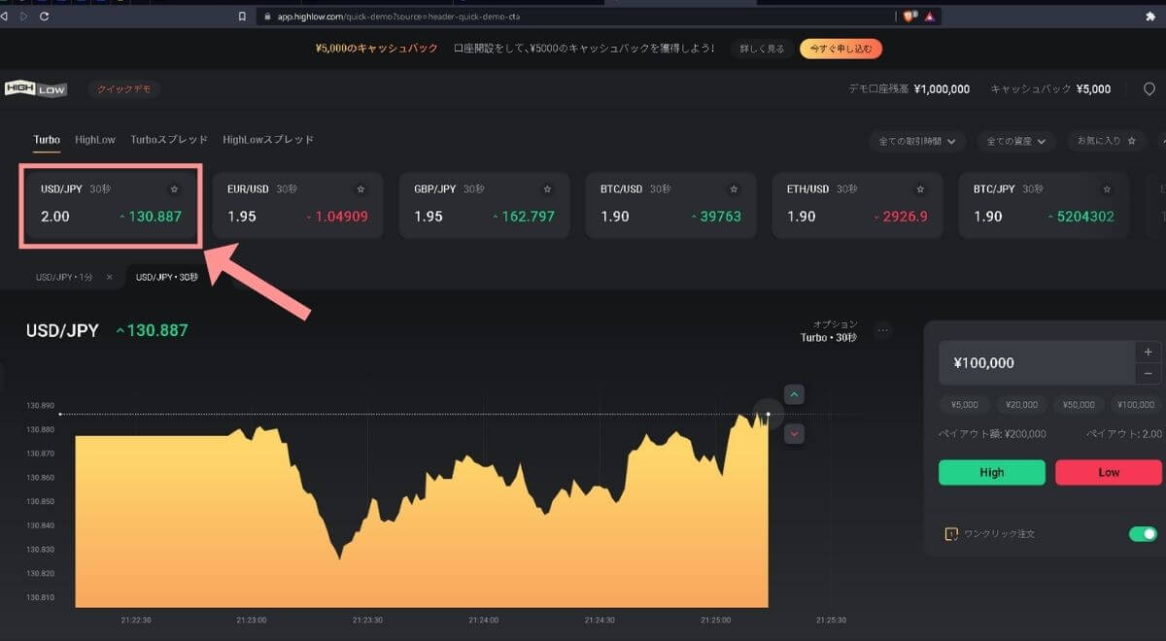Toggle the ワンクリック注文 switch
Screen dimensions: 1166x641
pyautogui.click(x=1143, y=533)
